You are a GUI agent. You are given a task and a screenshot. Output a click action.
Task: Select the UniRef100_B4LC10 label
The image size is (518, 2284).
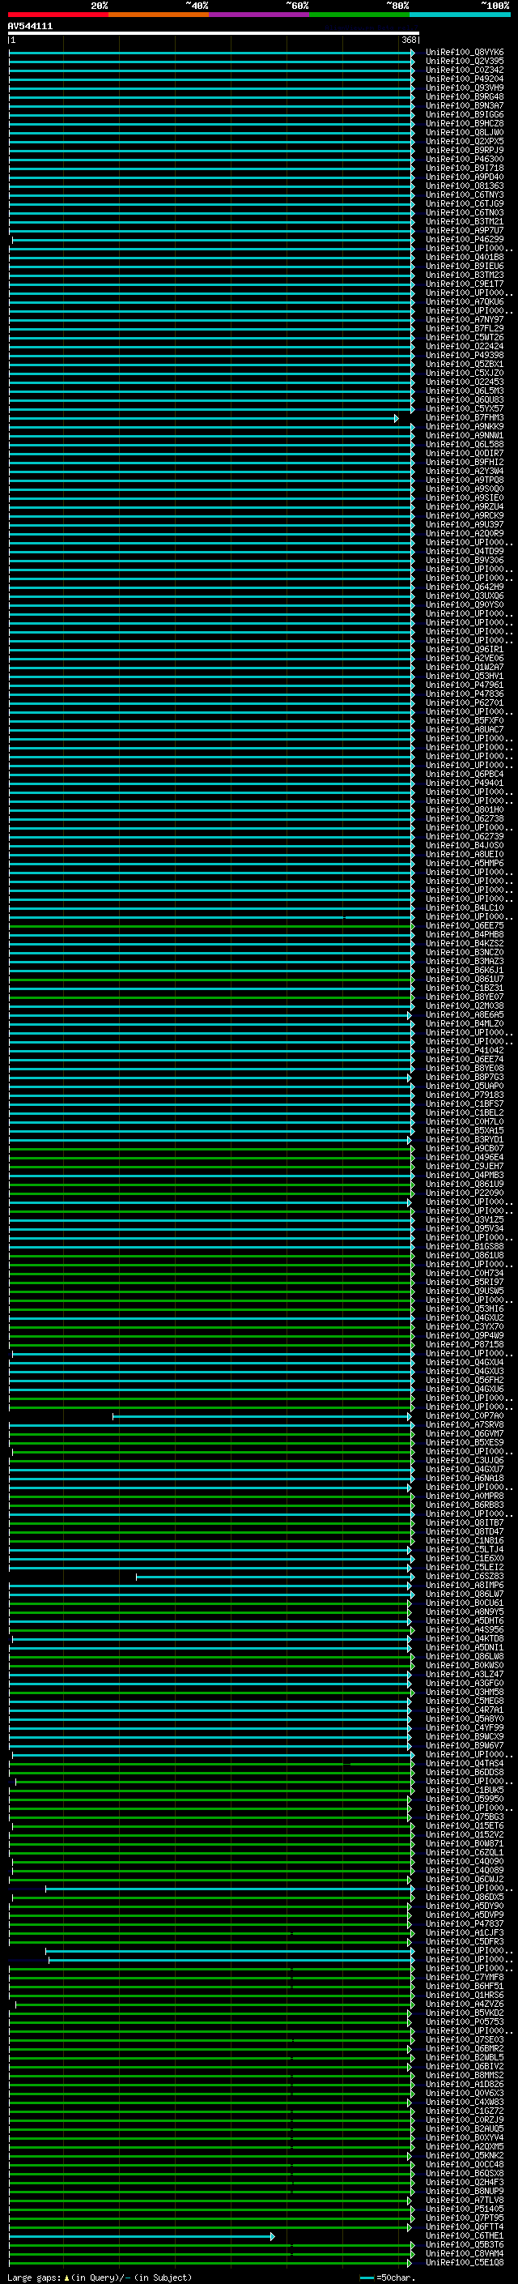(x=465, y=908)
